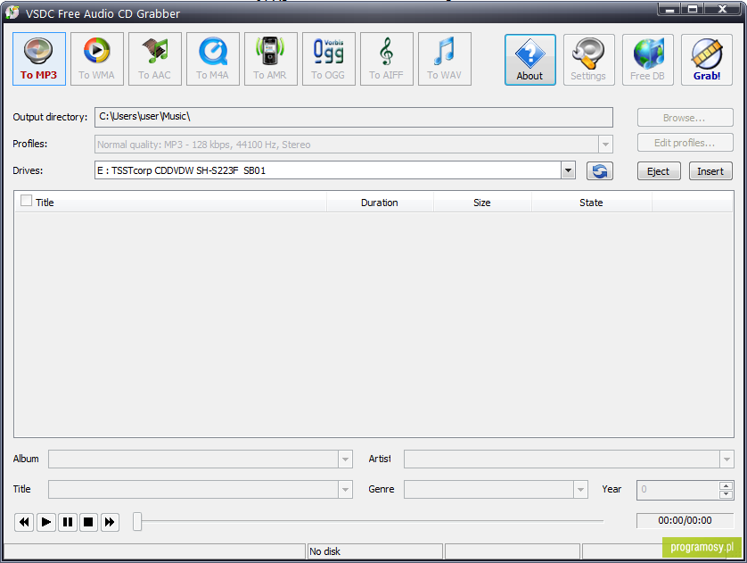Pick the To AIFF treble clef icon
The width and height of the screenshot is (747, 563).
click(x=387, y=59)
